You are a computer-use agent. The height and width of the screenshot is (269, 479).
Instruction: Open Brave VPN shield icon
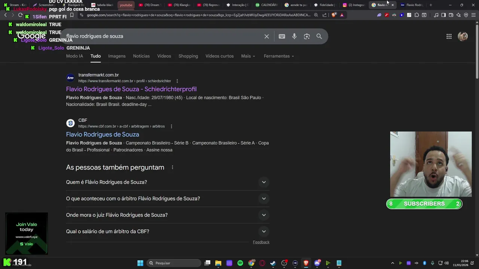(466, 15)
